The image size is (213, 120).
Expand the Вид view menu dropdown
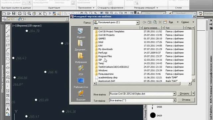pyautogui.click(x=177, y=22)
